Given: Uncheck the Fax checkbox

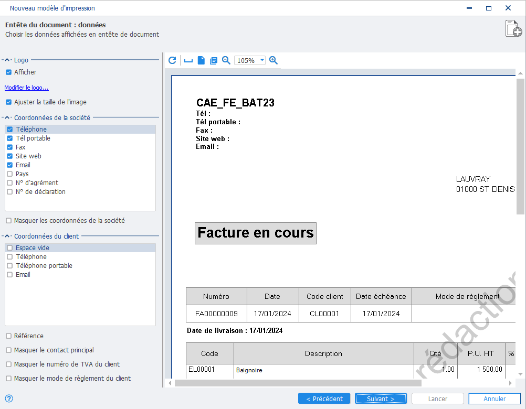Looking at the screenshot, I should [x=10, y=147].
